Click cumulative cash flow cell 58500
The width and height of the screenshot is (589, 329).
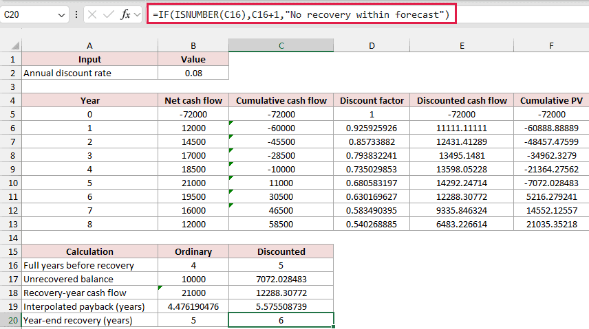281,225
